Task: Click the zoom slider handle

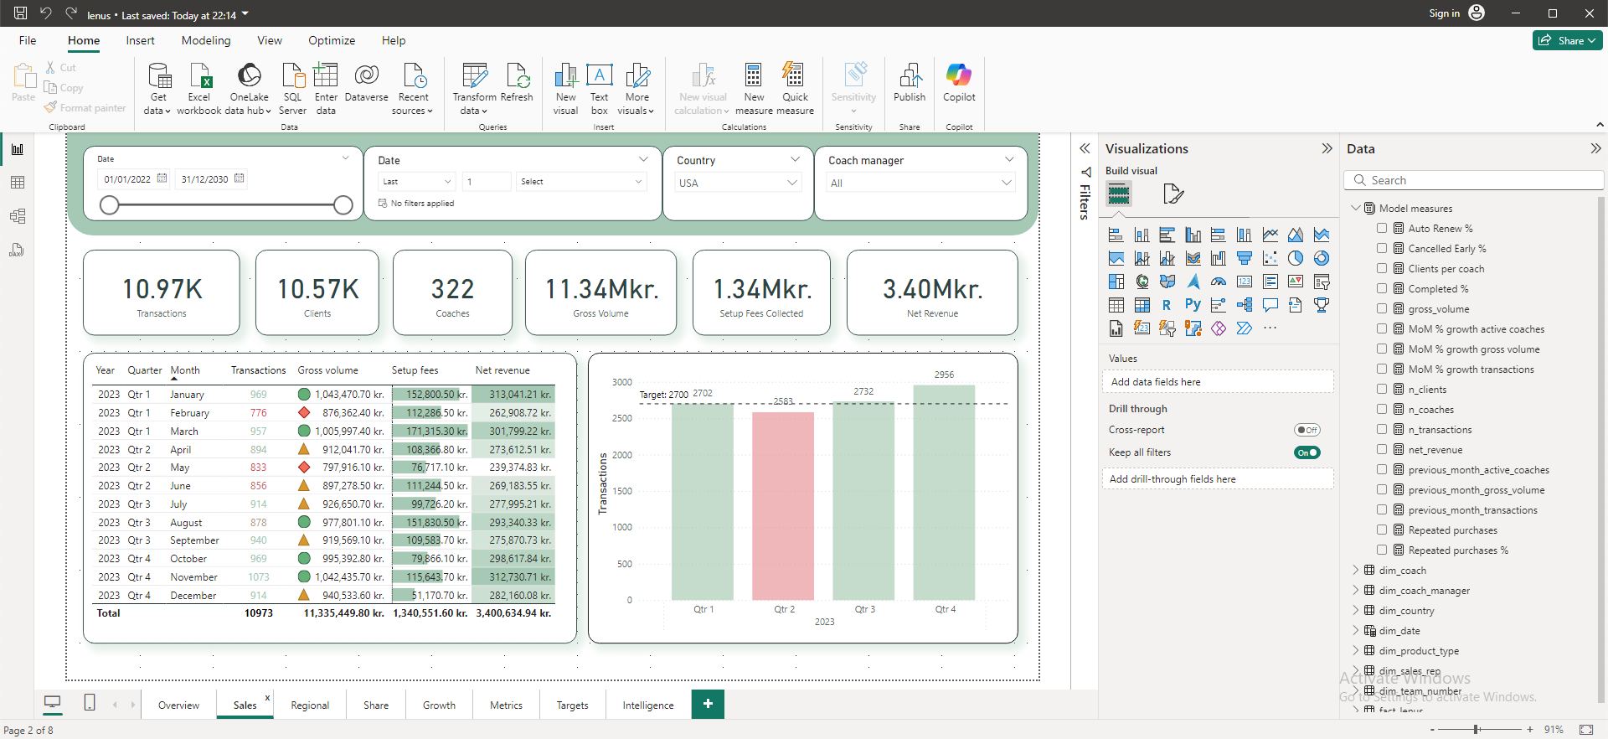Action: click(x=1477, y=730)
